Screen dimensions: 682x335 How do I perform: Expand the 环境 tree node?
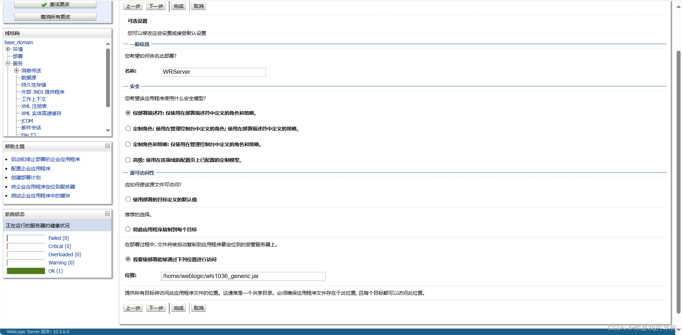click(8, 49)
